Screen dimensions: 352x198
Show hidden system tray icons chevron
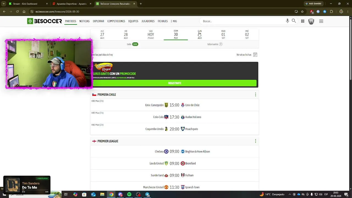pos(290,194)
